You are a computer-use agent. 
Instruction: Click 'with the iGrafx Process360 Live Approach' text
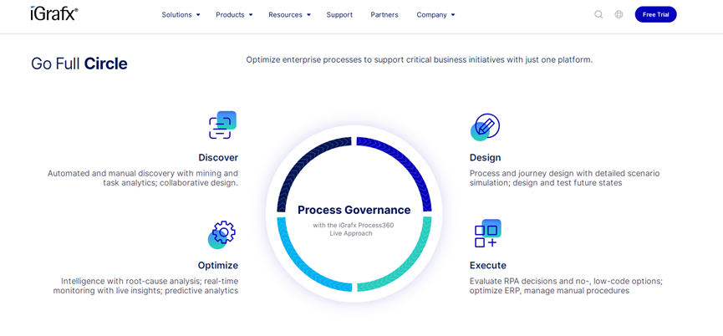(x=354, y=230)
